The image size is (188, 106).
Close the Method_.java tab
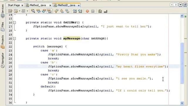50,5
